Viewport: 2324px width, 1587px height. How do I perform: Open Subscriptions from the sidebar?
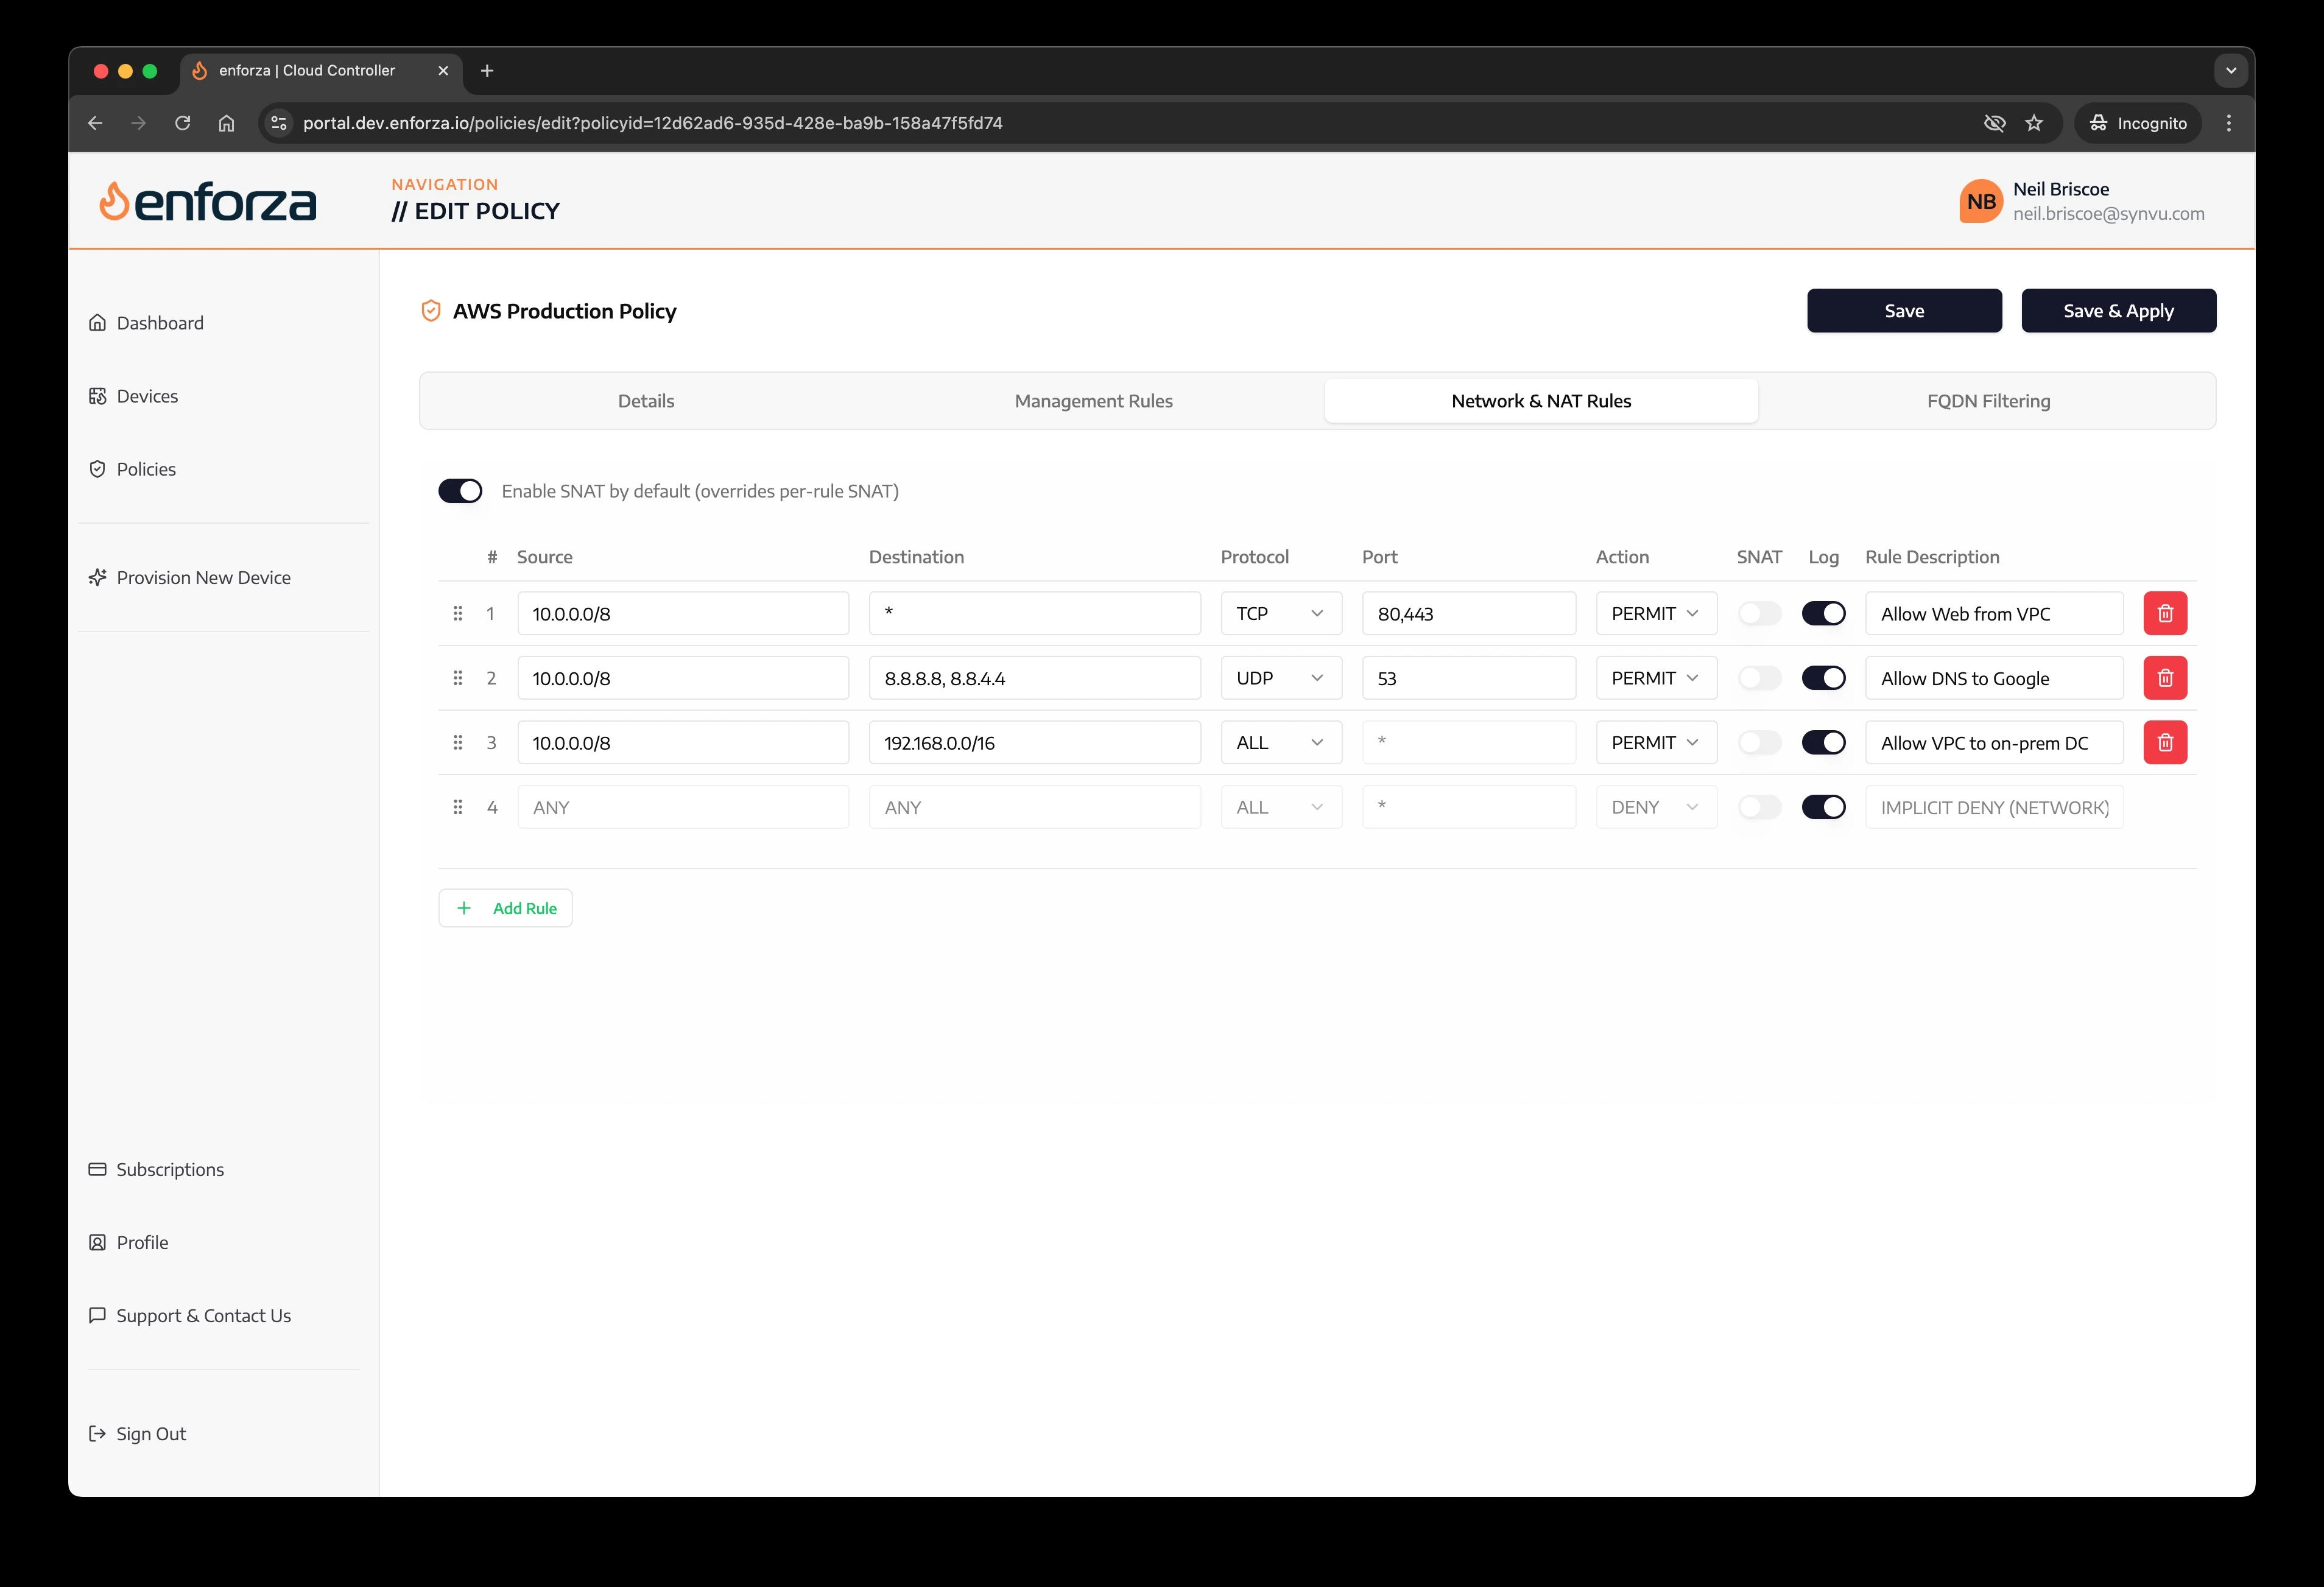tap(98, 1168)
